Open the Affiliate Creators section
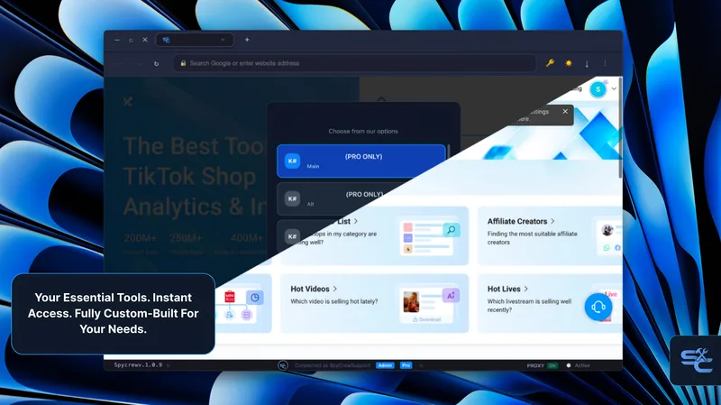The width and height of the screenshot is (721, 405). [x=517, y=221]
